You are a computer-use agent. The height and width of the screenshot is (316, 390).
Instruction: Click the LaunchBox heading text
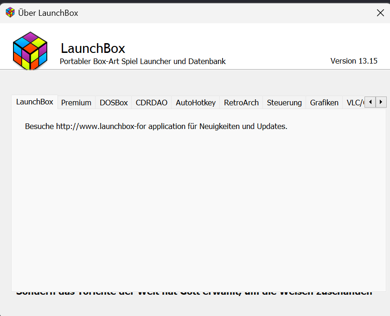pyautogui.click(x=93, y=48)
